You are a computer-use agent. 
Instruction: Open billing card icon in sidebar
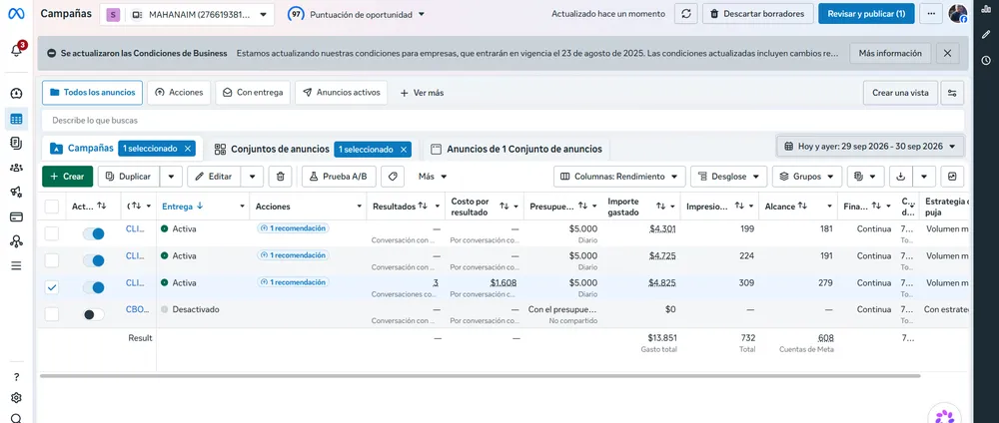pos(17,216)
